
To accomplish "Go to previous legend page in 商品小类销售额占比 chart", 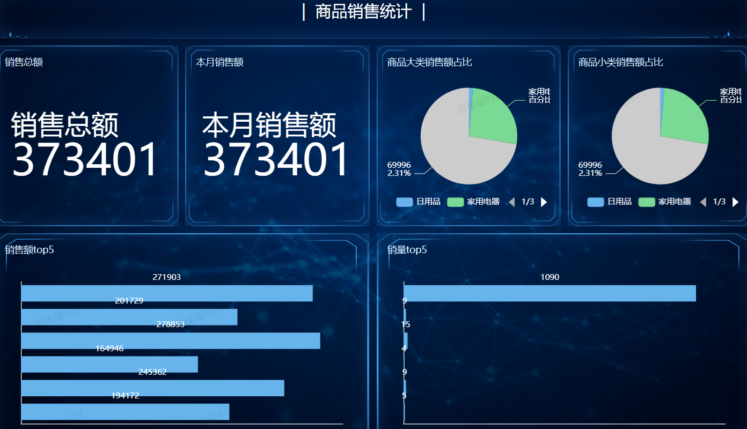I will pyautogui.click(x=703, y=202).
